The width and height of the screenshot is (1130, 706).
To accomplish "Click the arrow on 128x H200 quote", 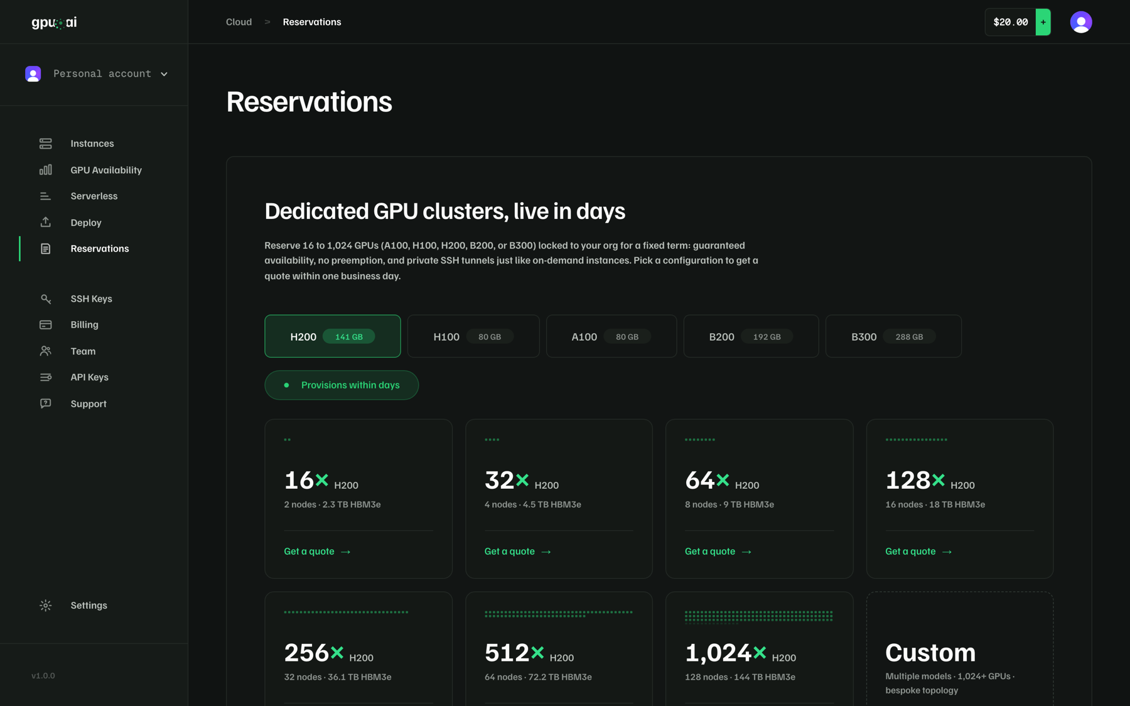I will tap(947, 552).
